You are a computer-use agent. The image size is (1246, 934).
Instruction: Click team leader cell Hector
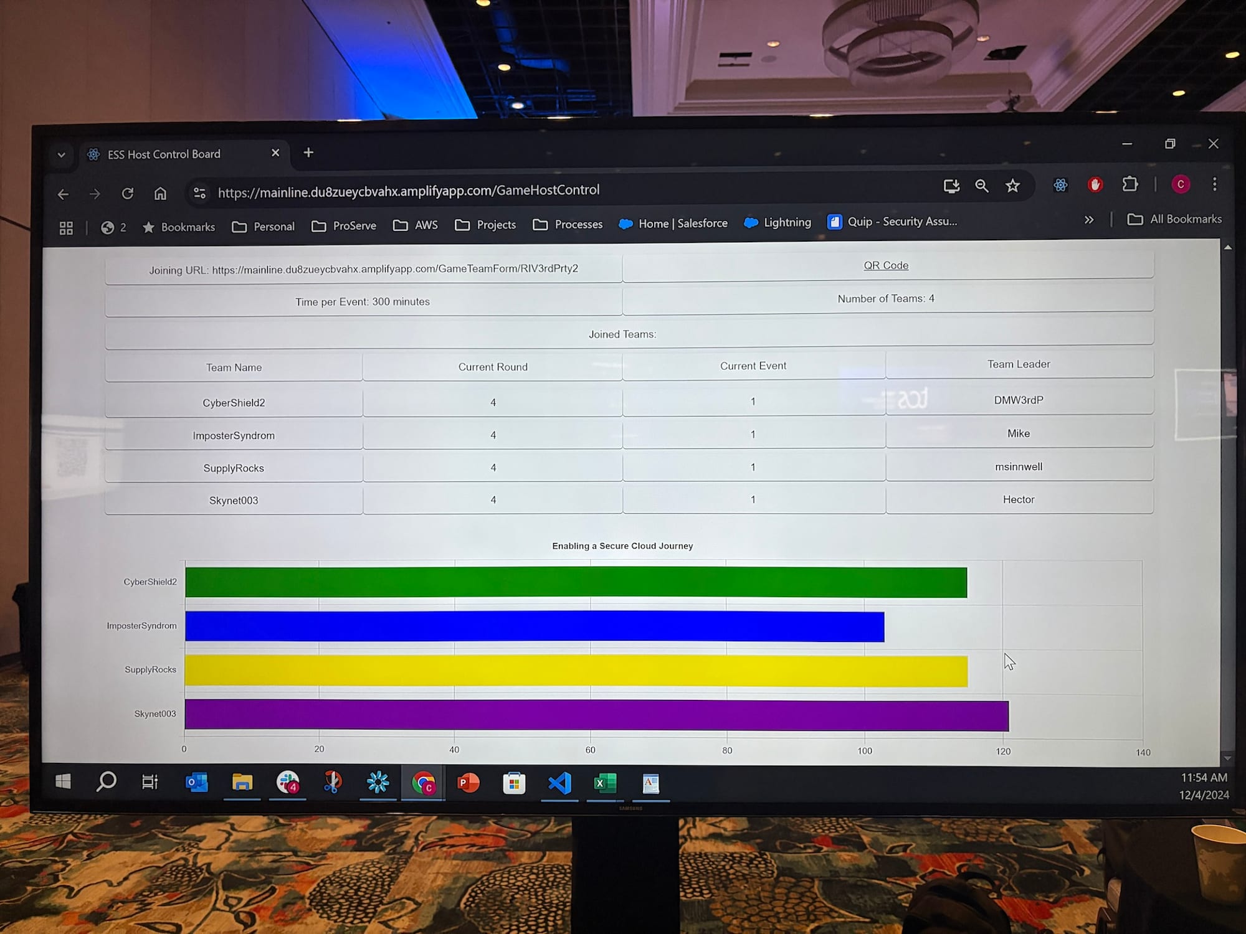1019,499
